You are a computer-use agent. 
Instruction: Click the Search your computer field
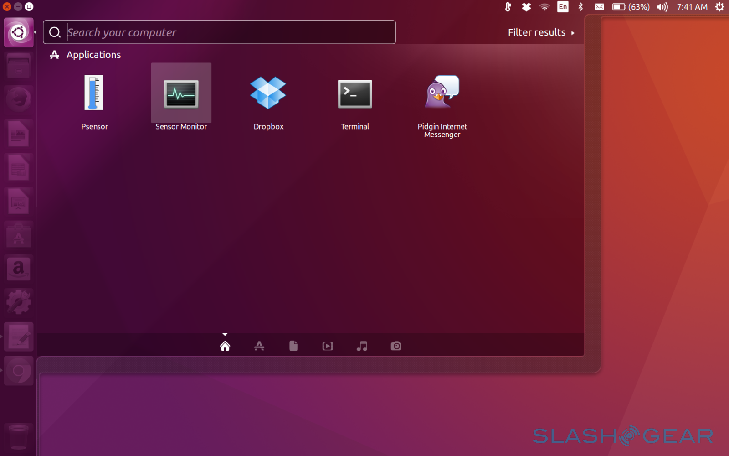pos(228,32)
